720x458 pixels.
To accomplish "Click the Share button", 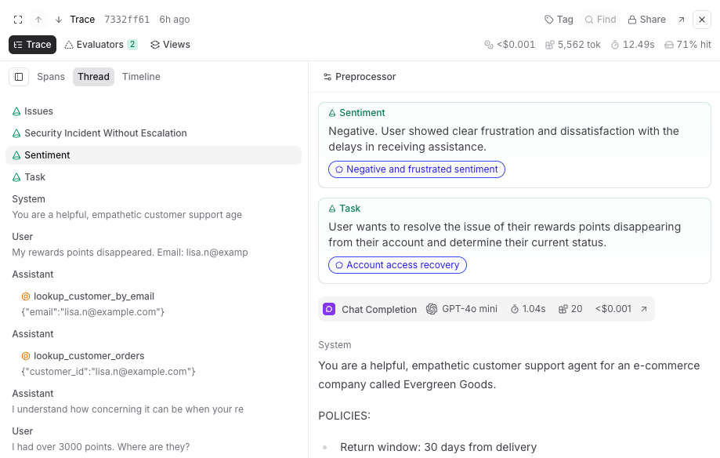I will tap(646, 20).
